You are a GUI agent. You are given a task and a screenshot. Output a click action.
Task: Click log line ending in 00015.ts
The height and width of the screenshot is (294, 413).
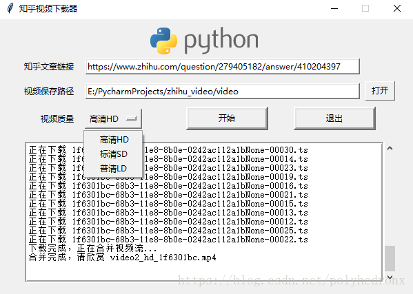coord(168,204)
